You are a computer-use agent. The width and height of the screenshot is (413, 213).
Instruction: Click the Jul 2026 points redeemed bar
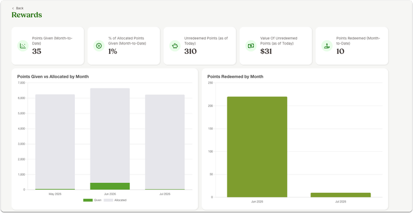tap(340, 195)
